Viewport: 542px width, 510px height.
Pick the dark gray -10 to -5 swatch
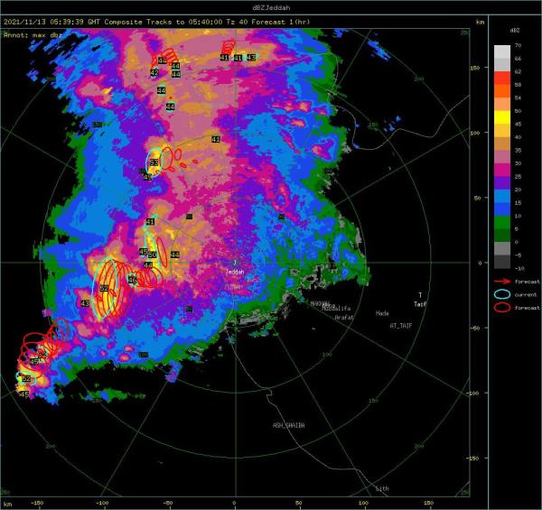click(502, 262)
